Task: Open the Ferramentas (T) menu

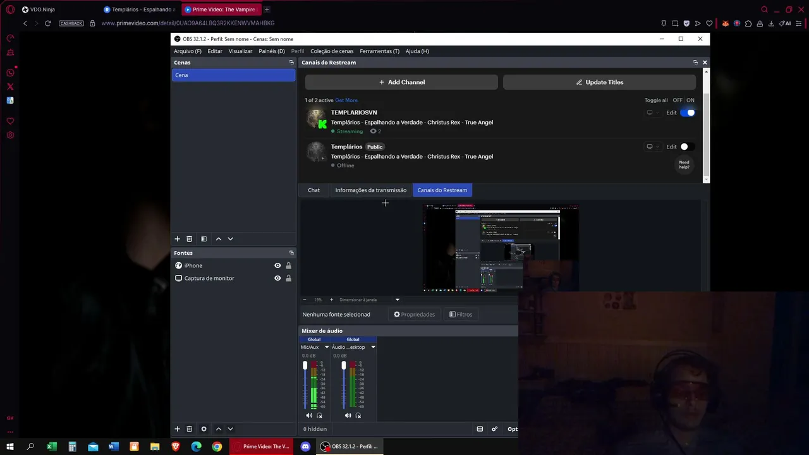Action: pos(379,51)
